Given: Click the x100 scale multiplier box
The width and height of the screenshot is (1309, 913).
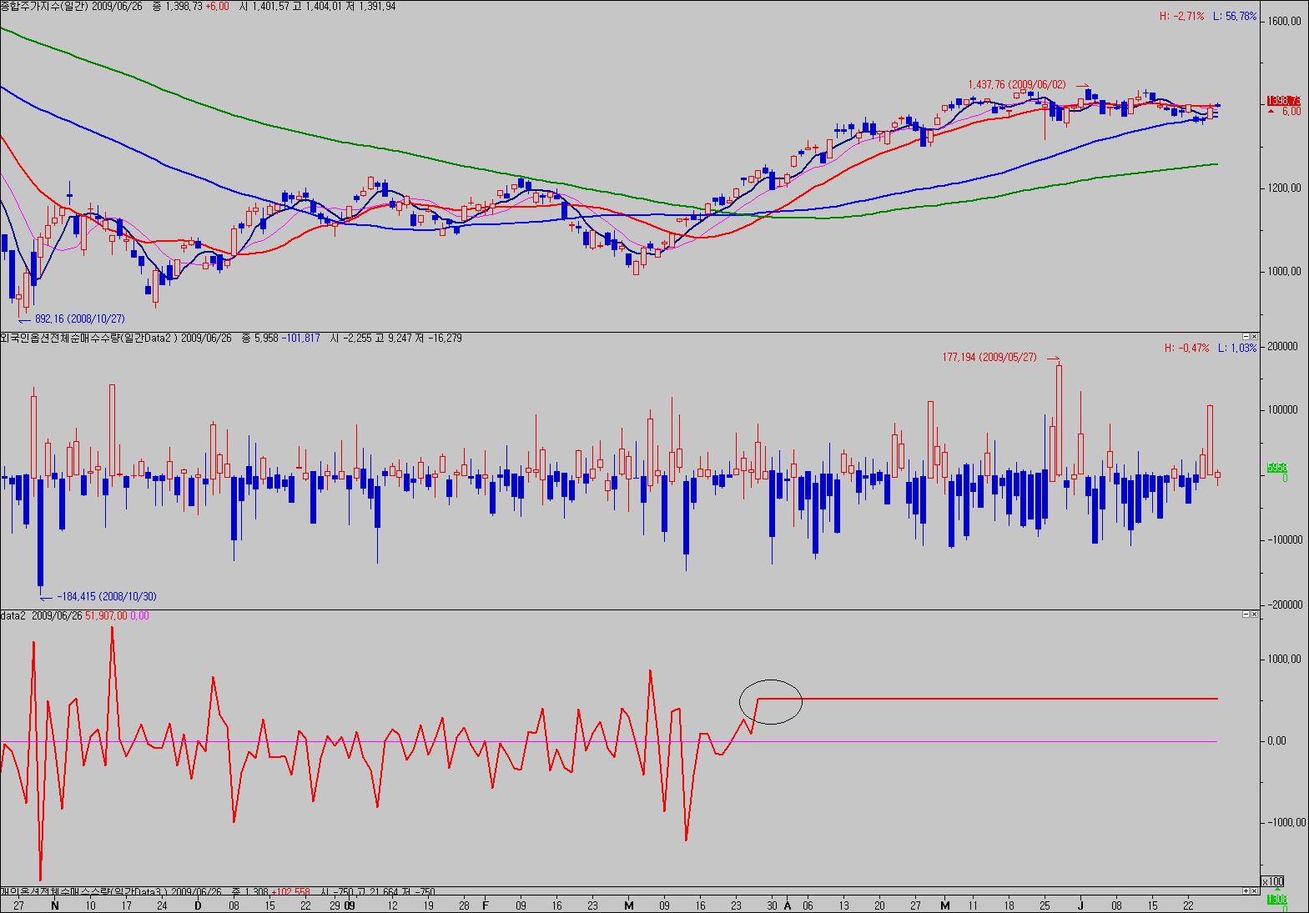Looking at the screenshot, I should tap(1273, 881).
